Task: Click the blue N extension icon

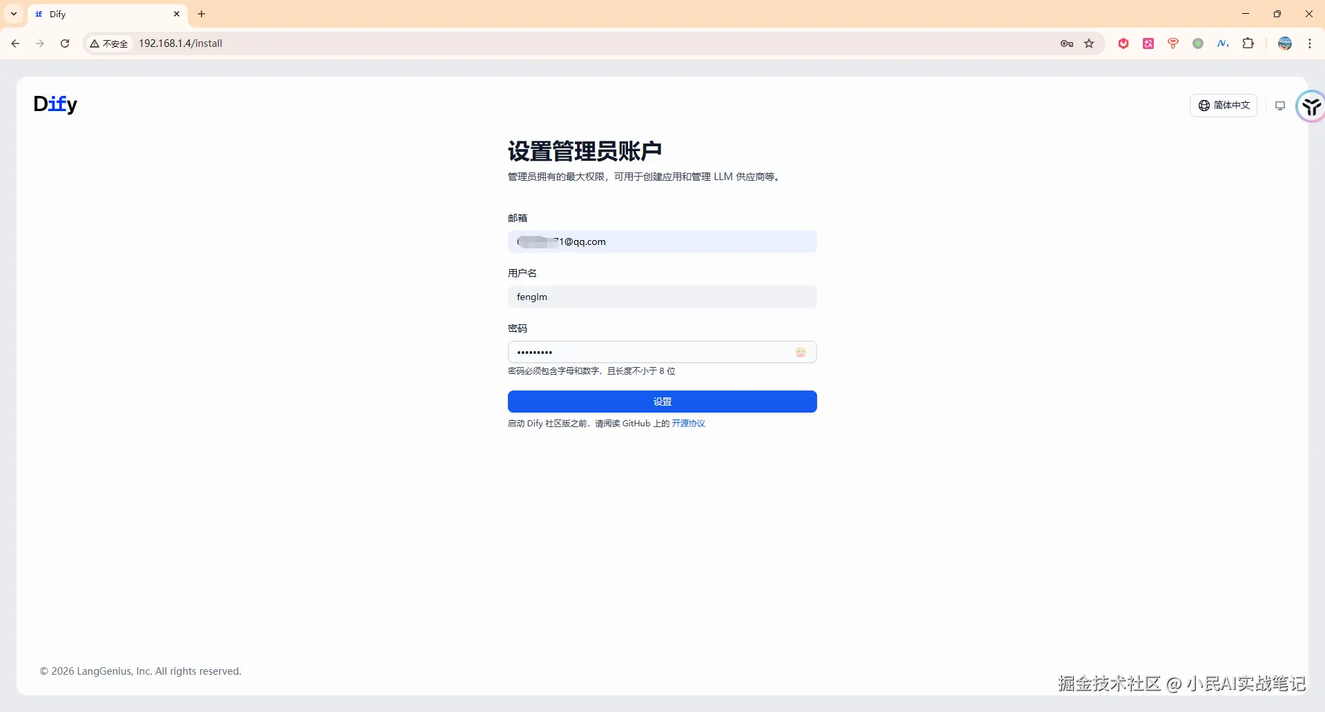Action: point(1223,43)
